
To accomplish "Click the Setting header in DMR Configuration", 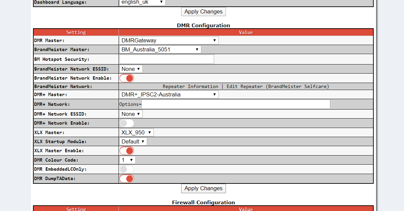I will (76, 32).
